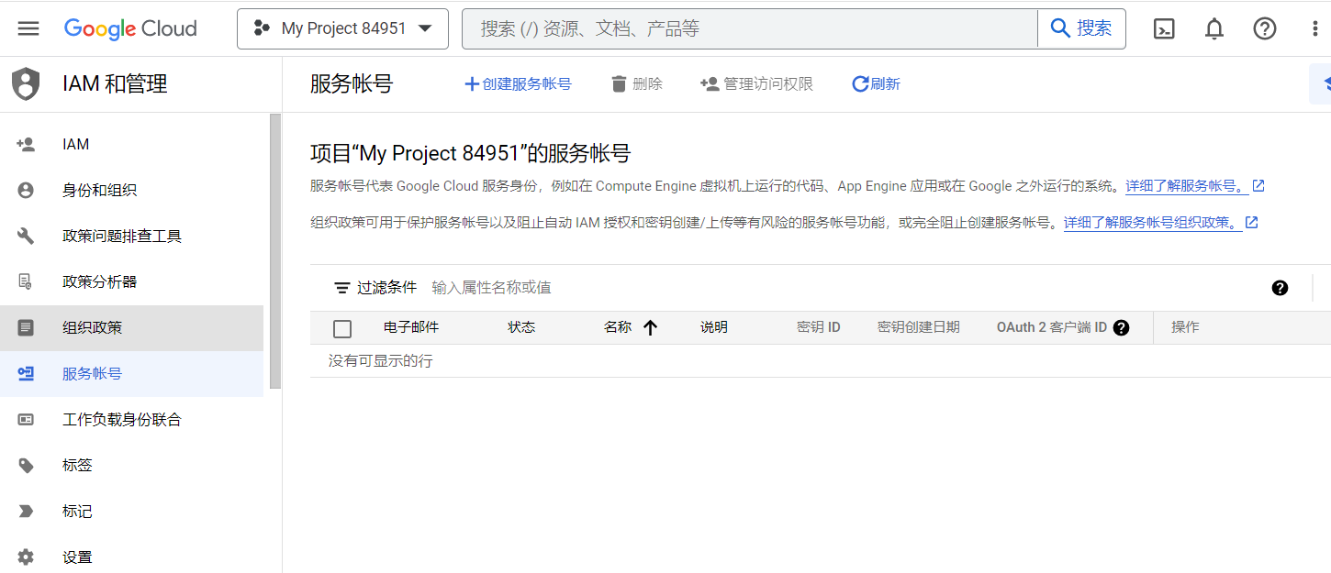Focus the top search box for resources
This screenshot has width=1331, height=573.
tap(749, 28)
